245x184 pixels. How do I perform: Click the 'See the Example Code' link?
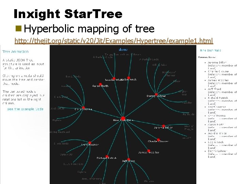[25, 109]
